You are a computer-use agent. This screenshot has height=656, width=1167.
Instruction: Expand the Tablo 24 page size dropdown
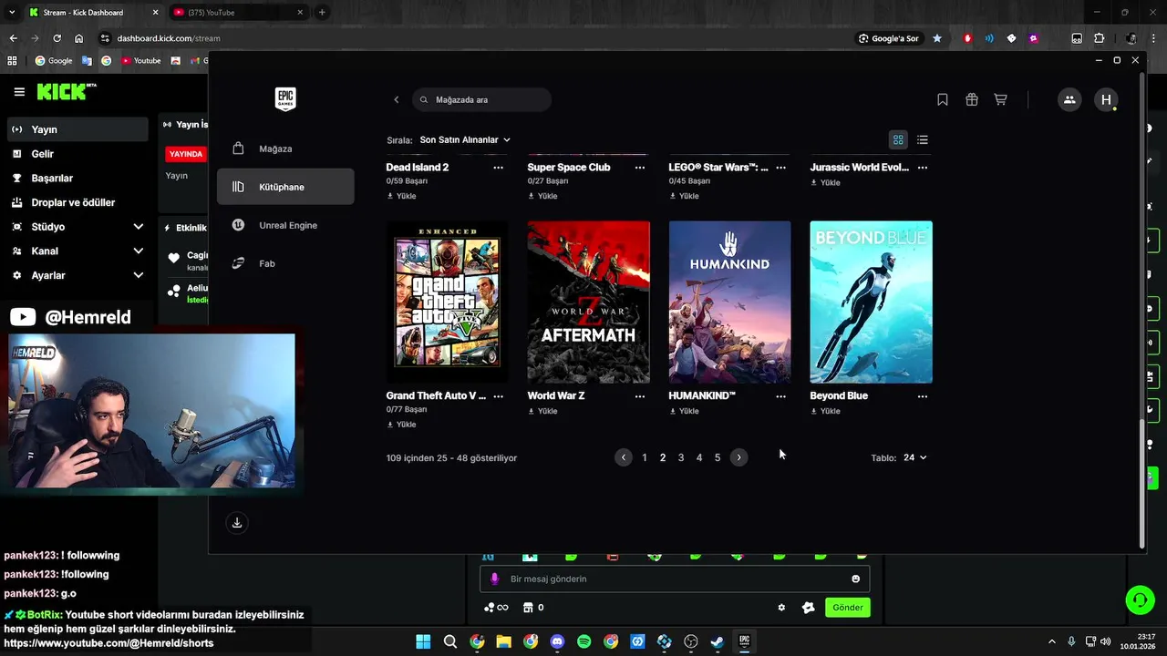[914, 457]
